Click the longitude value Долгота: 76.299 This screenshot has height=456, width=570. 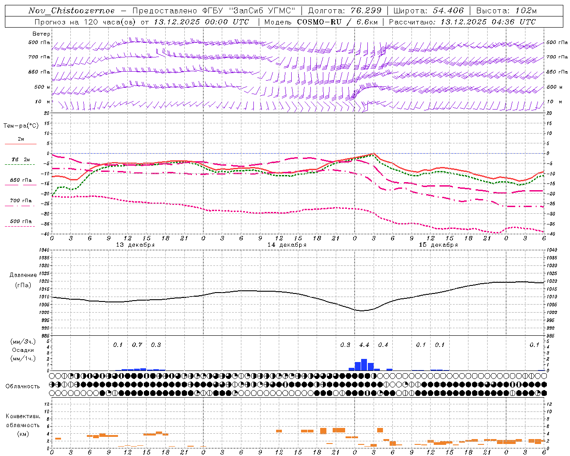pyautogui.click(x=345, y=11)
